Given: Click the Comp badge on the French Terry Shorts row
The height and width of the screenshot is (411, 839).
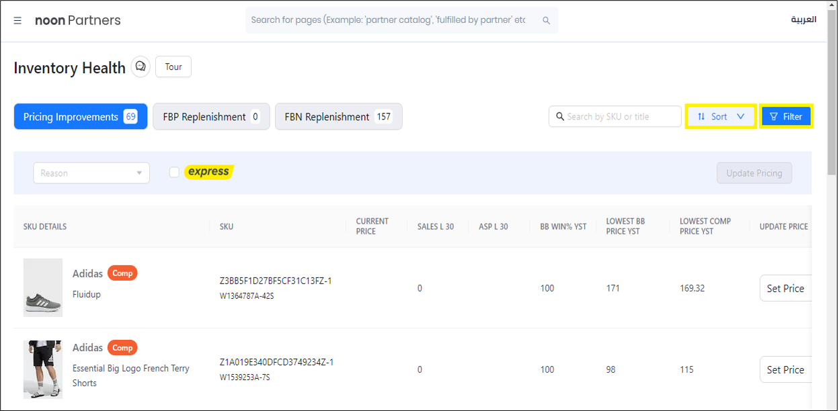Looking at the screenshot, I should pos(122,348).
